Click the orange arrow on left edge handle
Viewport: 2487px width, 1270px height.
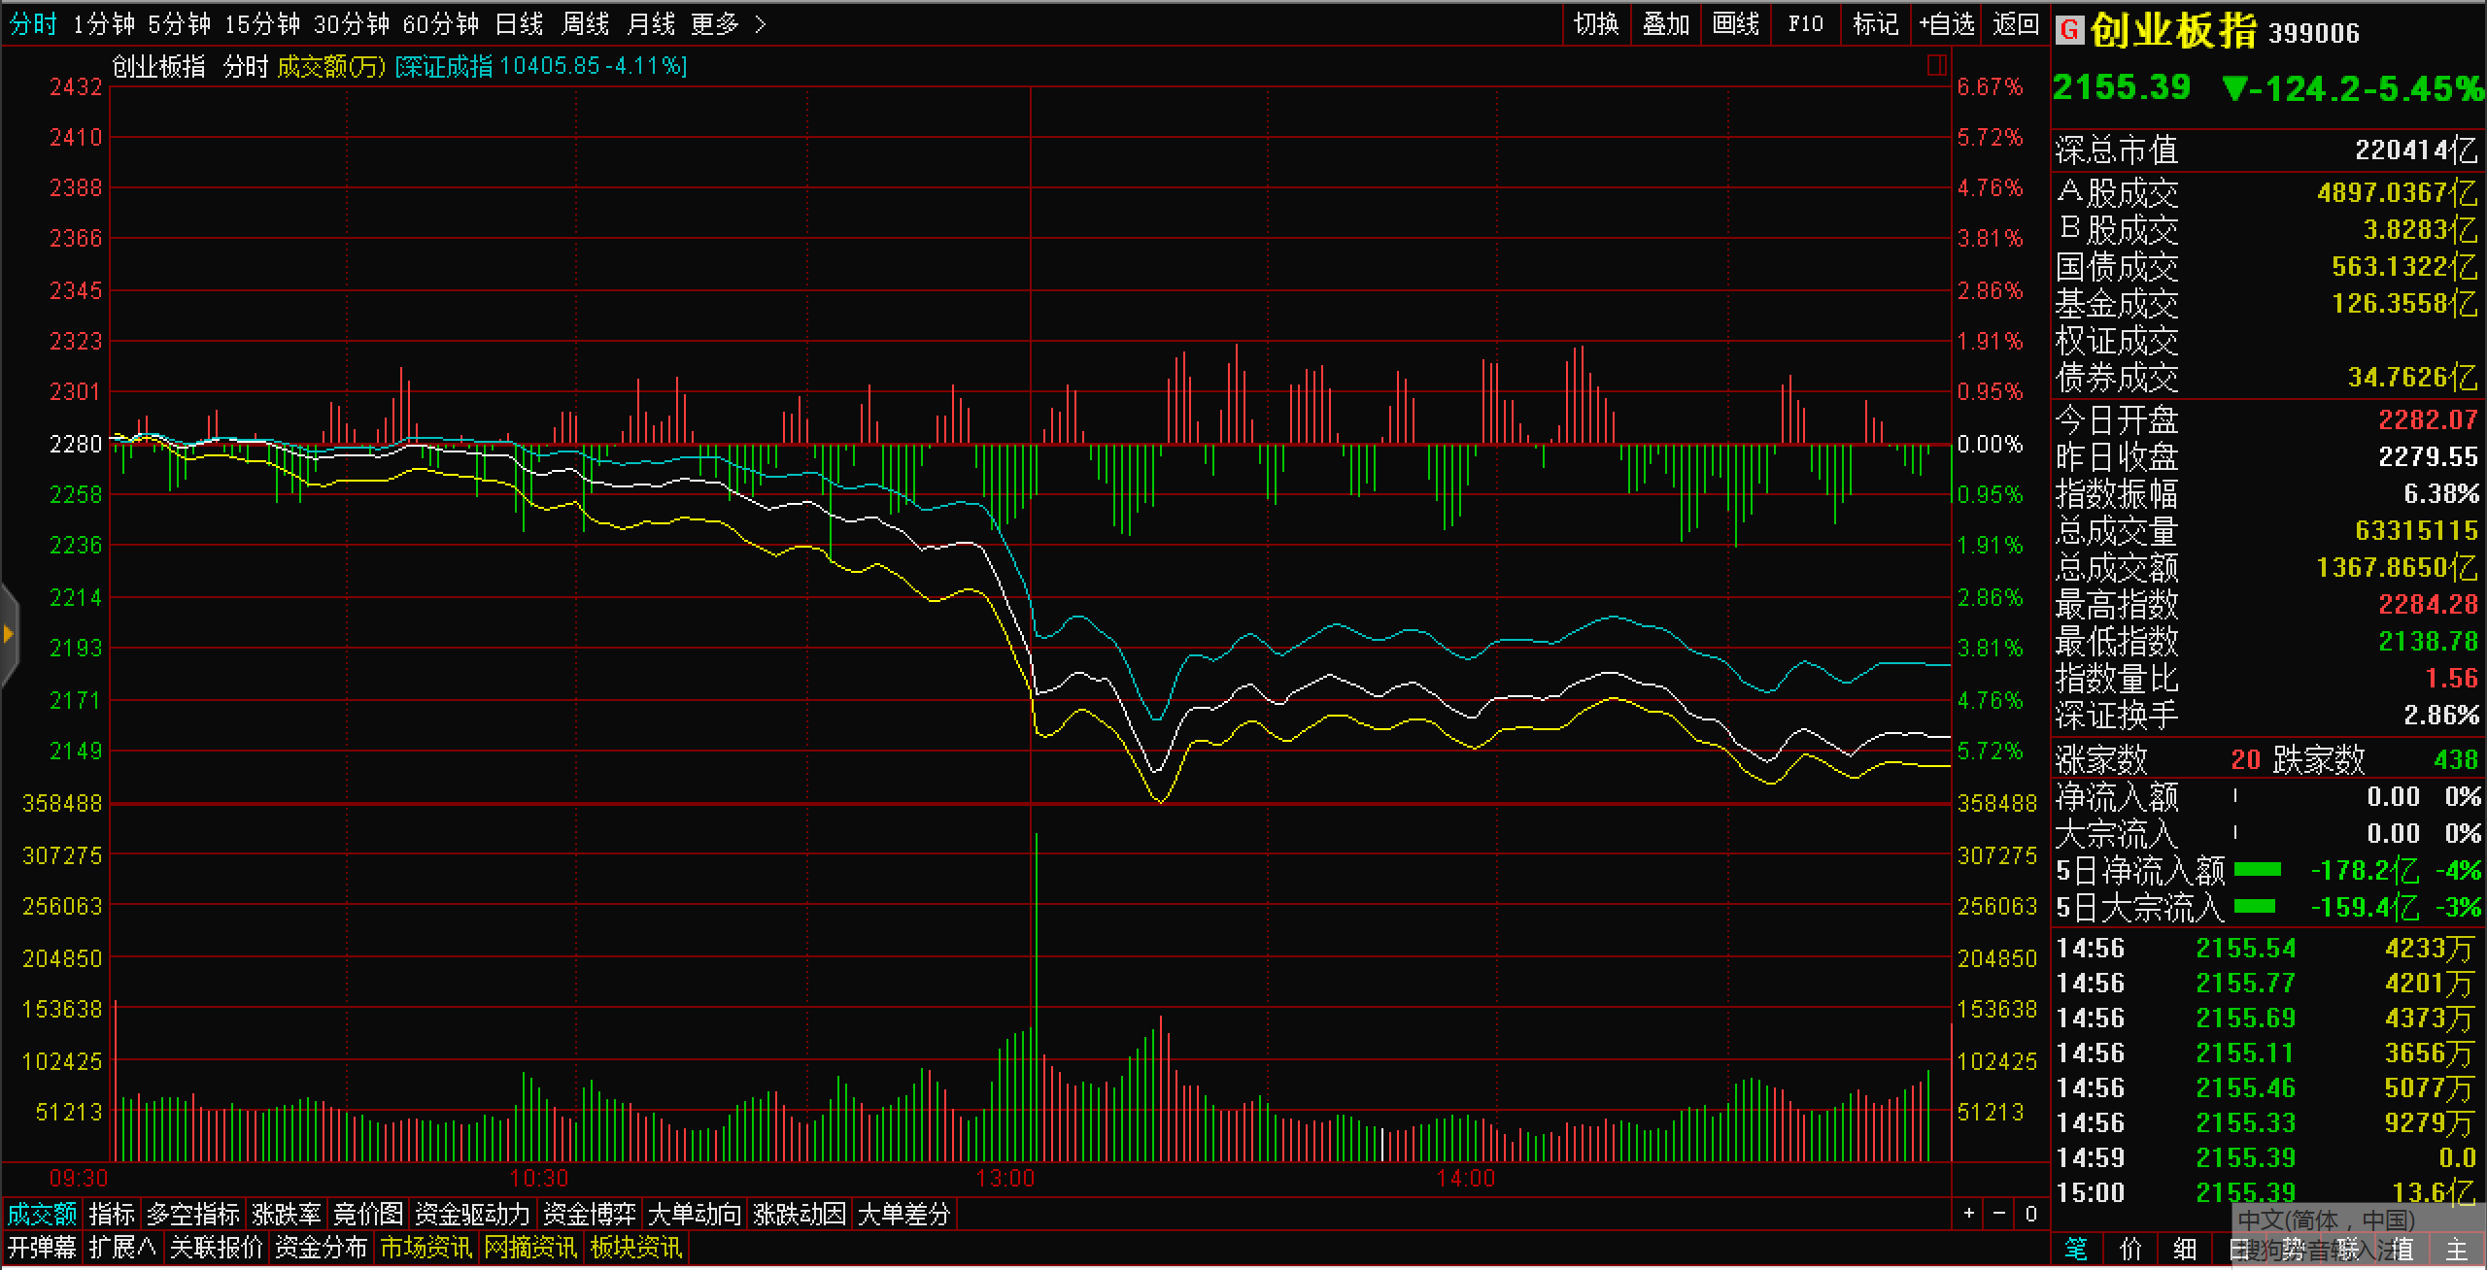pyautogui.click(x=8, y=635)
